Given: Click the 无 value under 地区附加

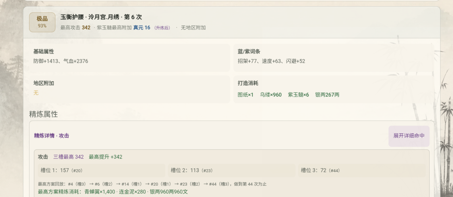Looking at the screenshot, I should [36, 93].
